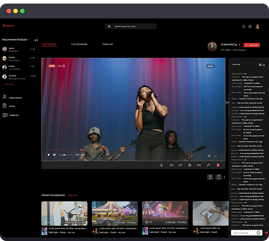
Task: Open the player settings gear icon
Action: point(209,156)
